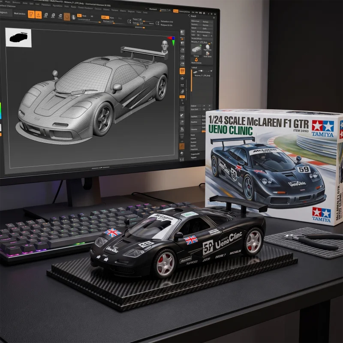Select the Scale tool icon in top toolbar

click(53, 16)
